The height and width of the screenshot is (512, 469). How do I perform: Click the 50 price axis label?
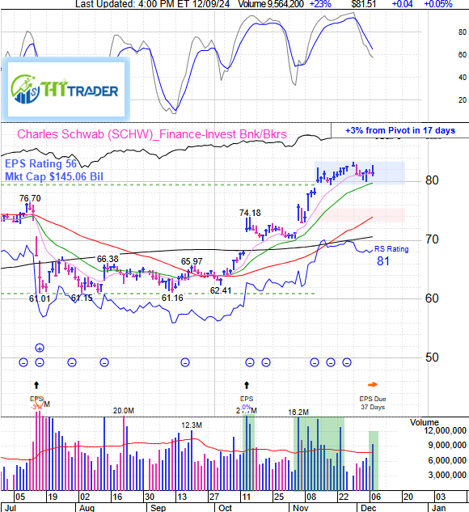(x=432, y=358)
